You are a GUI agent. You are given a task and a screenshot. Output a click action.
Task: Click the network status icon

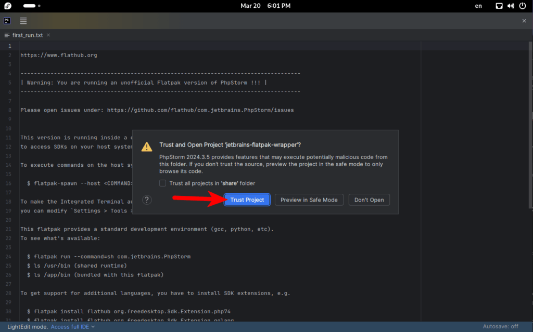(x=499, y=6)
